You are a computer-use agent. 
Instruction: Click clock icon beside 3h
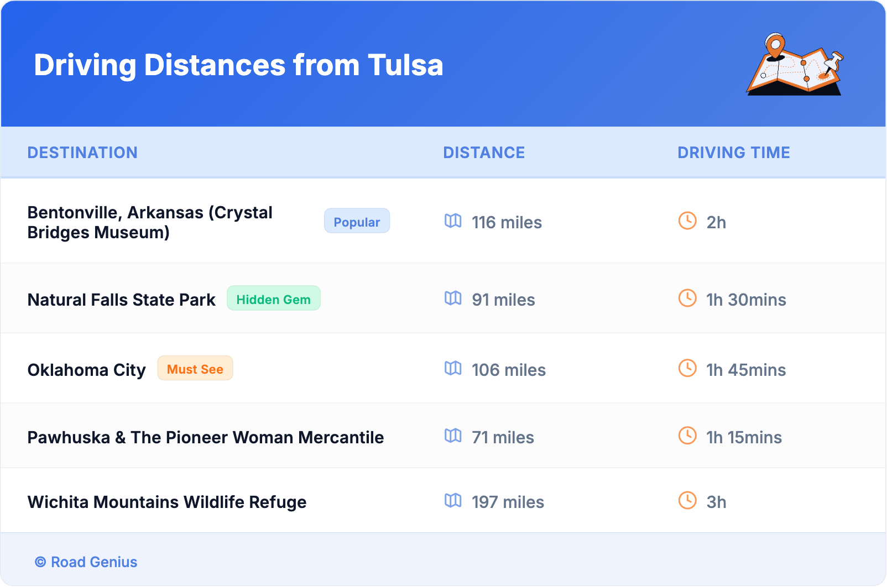click(687, 501)
